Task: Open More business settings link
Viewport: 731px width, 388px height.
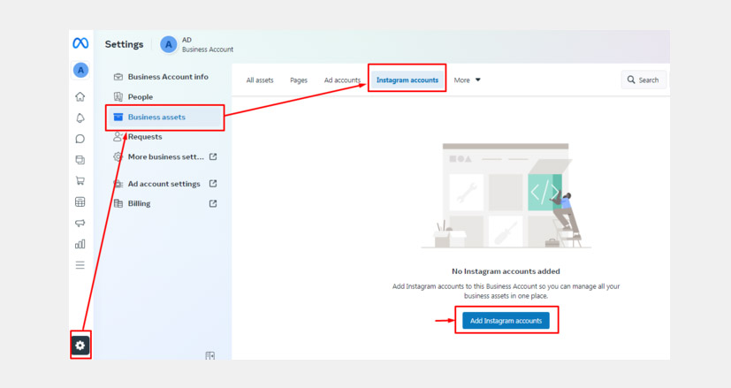Action: click(x=165, y=156)
